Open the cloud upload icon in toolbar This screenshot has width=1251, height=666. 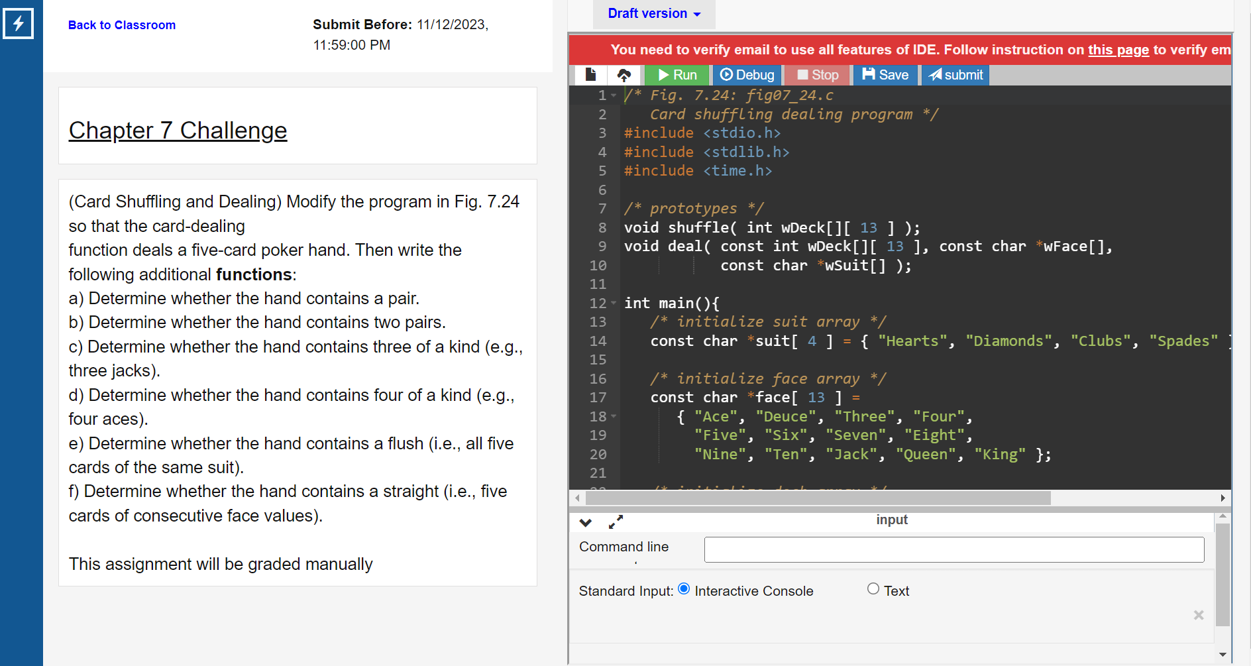point(624,75)
